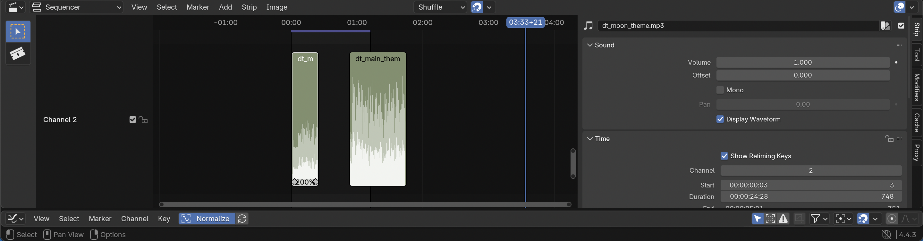Click the Channel field value 2

(811, 170)
